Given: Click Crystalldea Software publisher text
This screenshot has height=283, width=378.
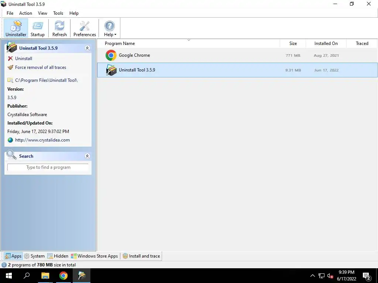Looking at the screenshot, I should (x=27, y=115).
